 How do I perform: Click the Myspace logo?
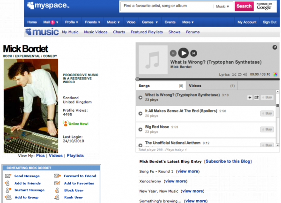tap(48, 5)
